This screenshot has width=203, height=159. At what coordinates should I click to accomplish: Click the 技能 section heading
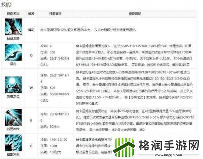(x=6, y=4)
